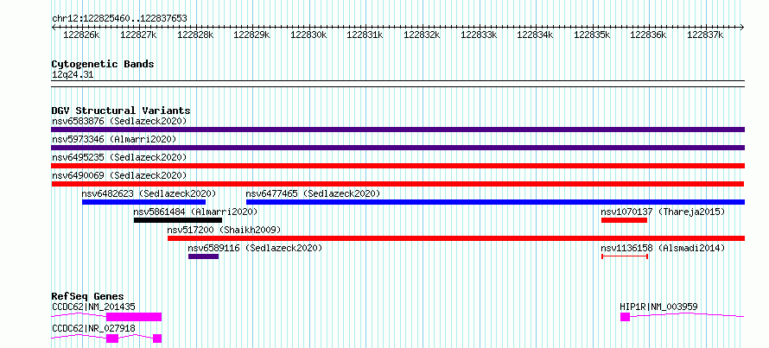Select the nsv5973346 (Almarri2020) variant bar
Image resolution: width=769 pixels, height=348 pixels.
397,148
